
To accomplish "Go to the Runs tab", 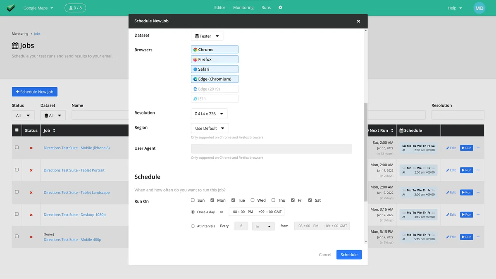I will [266, 7].
